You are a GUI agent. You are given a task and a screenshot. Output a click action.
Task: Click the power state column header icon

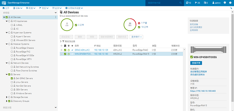point(69,46)
